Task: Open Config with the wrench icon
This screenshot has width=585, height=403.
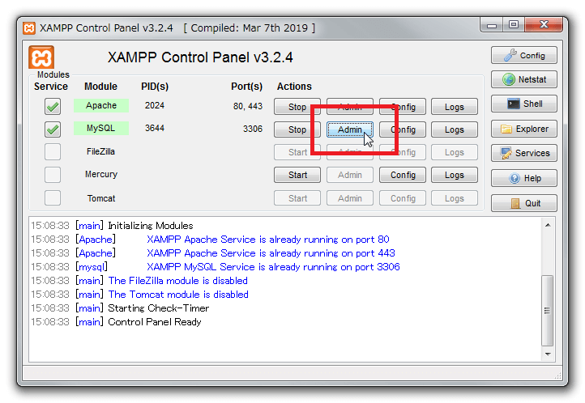Action: 523,56
